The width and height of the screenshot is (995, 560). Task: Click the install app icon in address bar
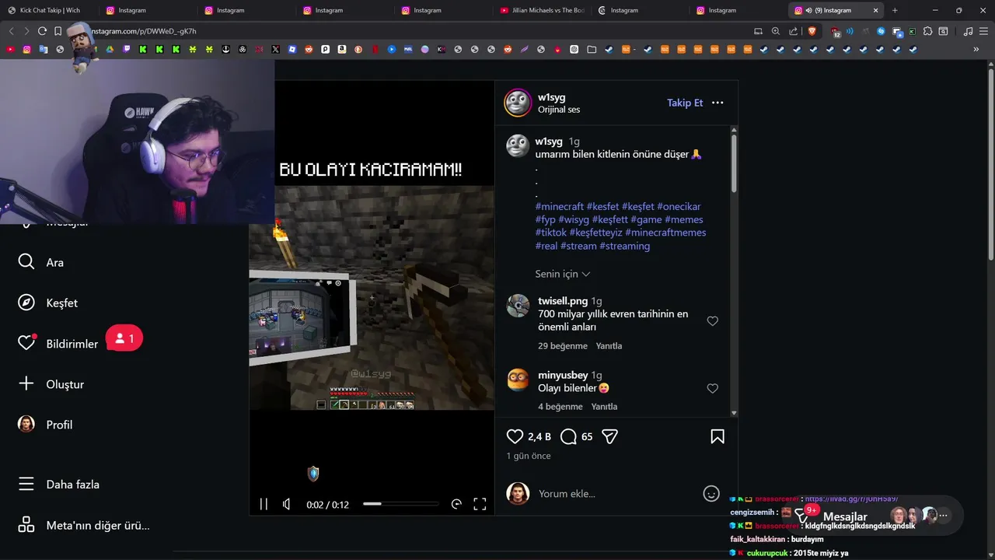tap(758, 31)
